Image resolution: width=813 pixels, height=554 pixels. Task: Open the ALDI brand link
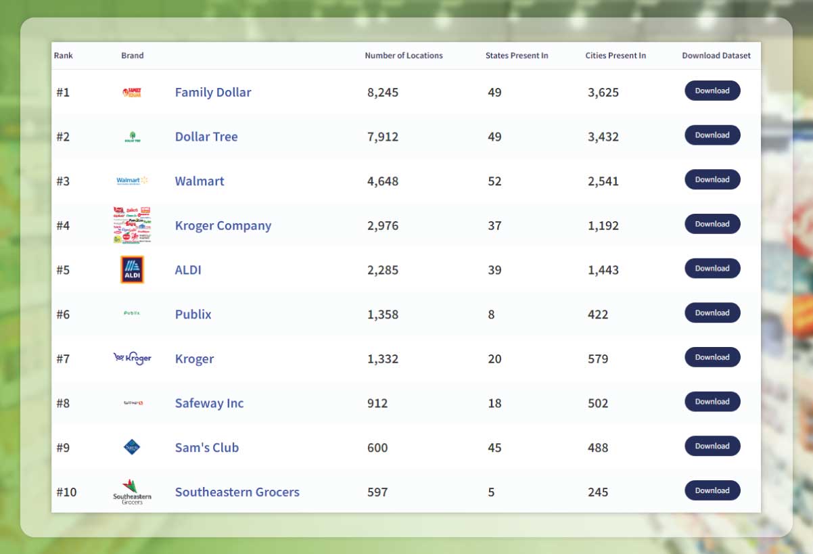[188, 270]
